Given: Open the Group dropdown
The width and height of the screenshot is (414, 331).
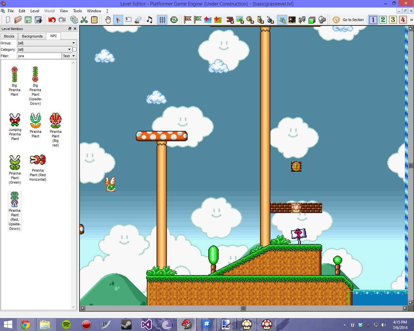Looking at the screenshot, I should (47, 43).
